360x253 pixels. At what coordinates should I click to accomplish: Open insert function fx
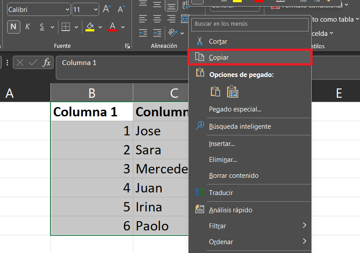coord(46,62)
